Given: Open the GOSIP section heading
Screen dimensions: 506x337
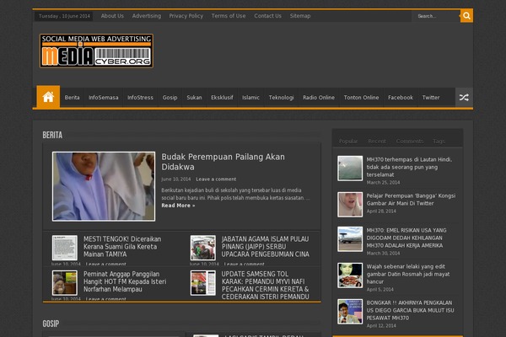Looking at the screenshot, I should [51, 324].
